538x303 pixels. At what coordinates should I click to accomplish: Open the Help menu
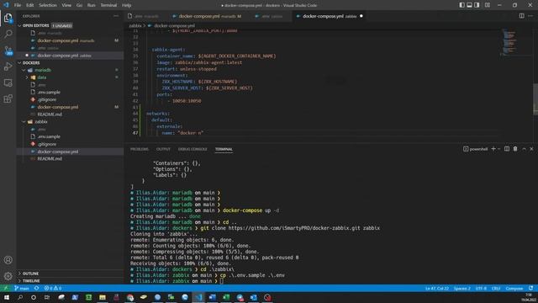click(127, 5)
